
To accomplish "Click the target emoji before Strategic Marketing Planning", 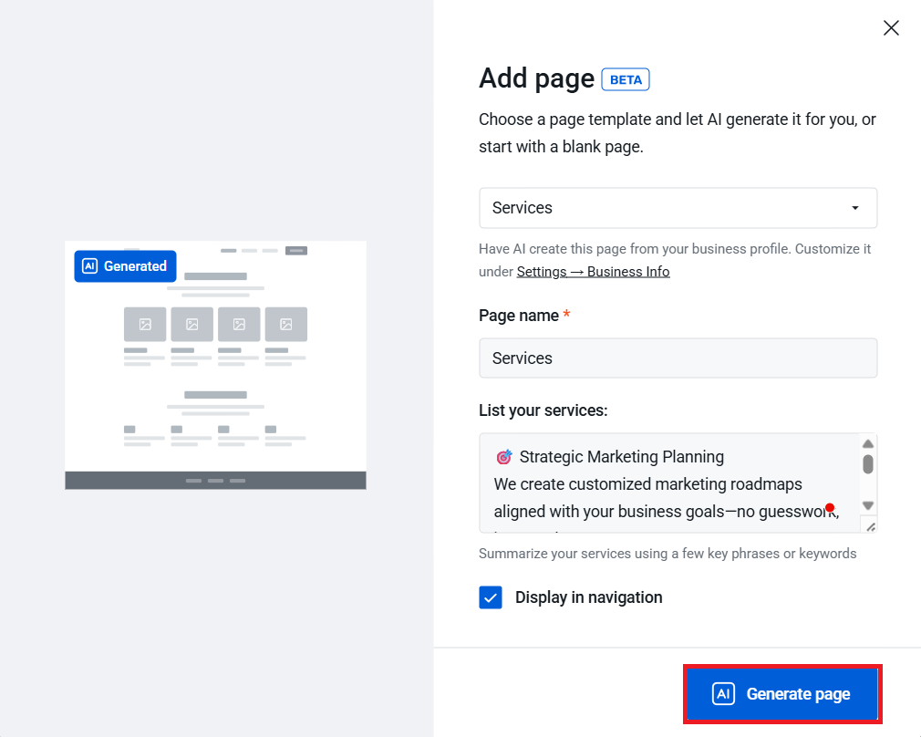I will click(503, 457).
